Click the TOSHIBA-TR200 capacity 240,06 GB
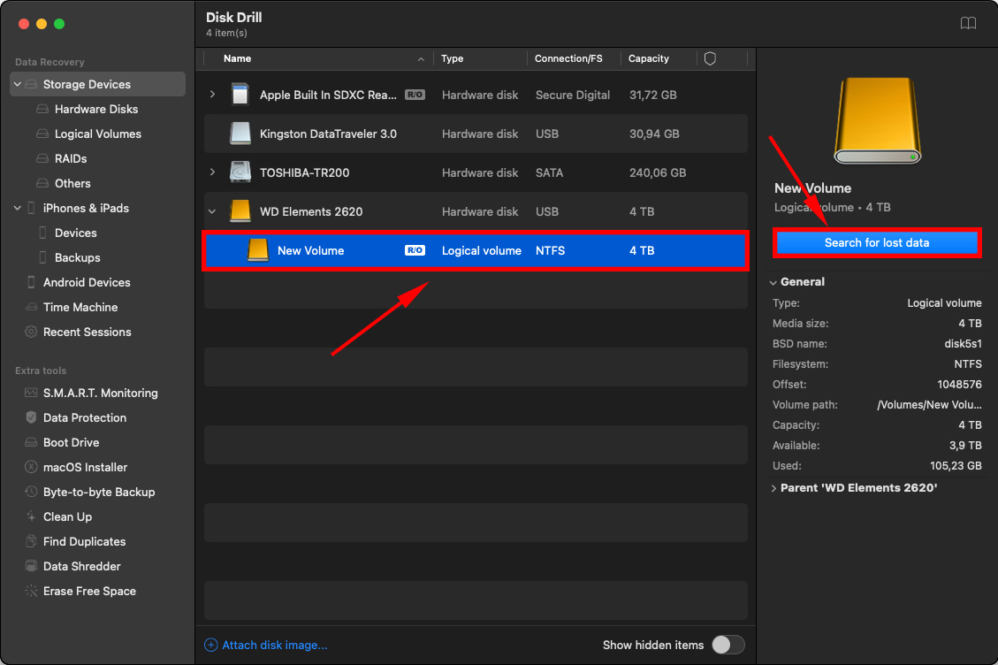 658,172
